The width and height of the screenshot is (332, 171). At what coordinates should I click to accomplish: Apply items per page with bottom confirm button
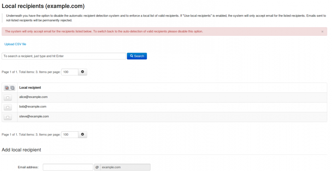coord(82,135)
